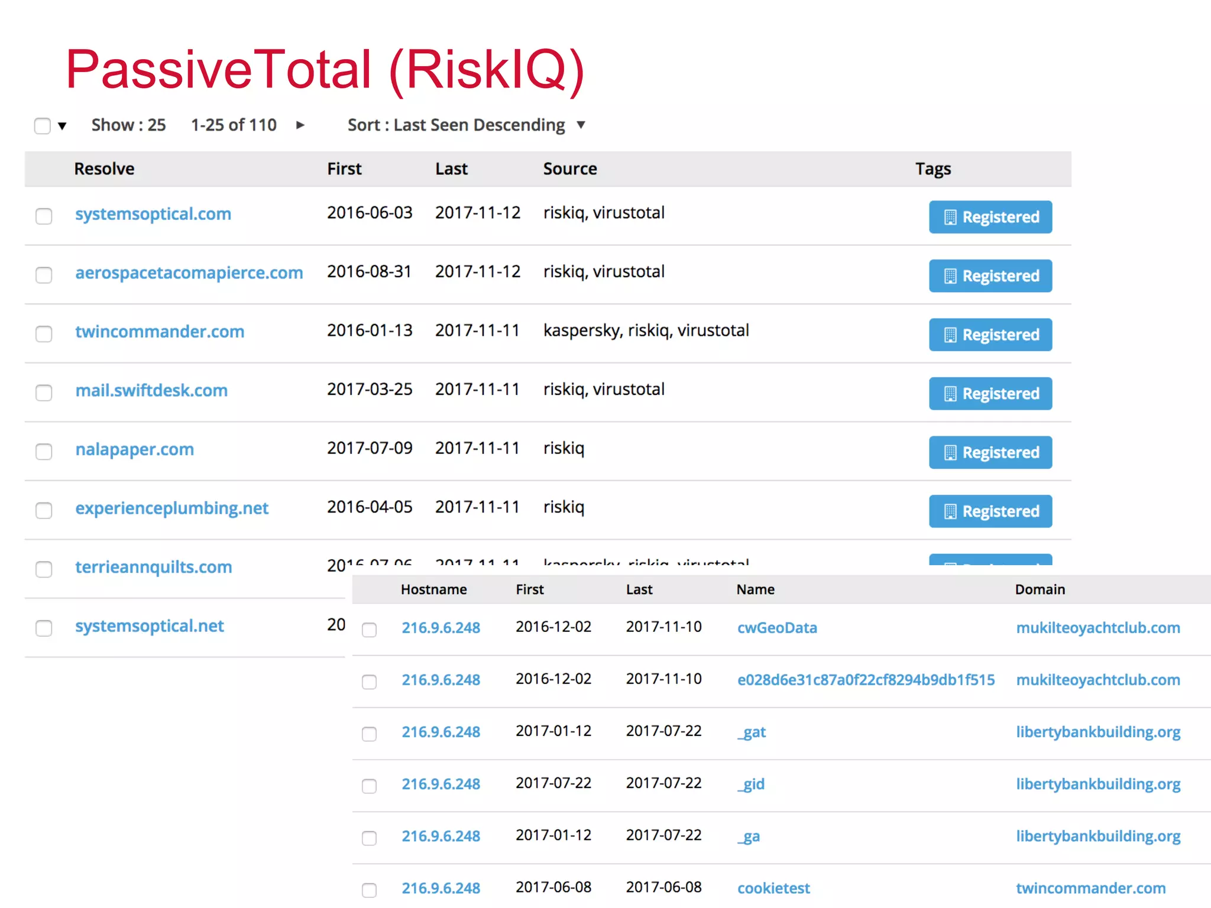Sort by the Source column header
This screenshot has height=908, width=1211.
point(570,169)
